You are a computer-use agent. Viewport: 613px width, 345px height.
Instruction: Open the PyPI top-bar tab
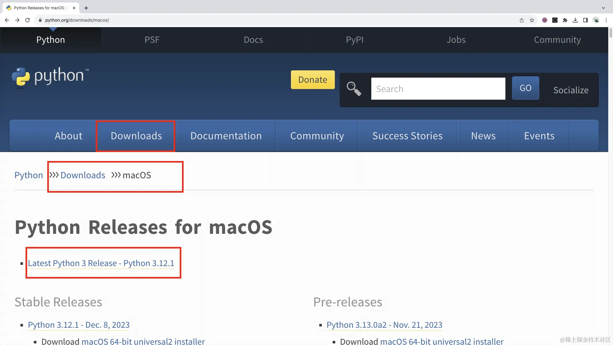(355, 40)
